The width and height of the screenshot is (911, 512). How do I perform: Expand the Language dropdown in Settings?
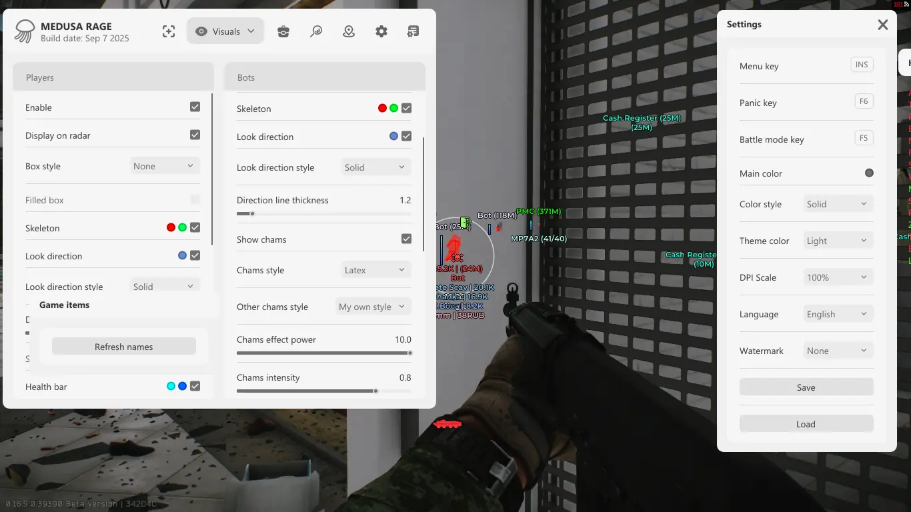[x=837, y=314]
